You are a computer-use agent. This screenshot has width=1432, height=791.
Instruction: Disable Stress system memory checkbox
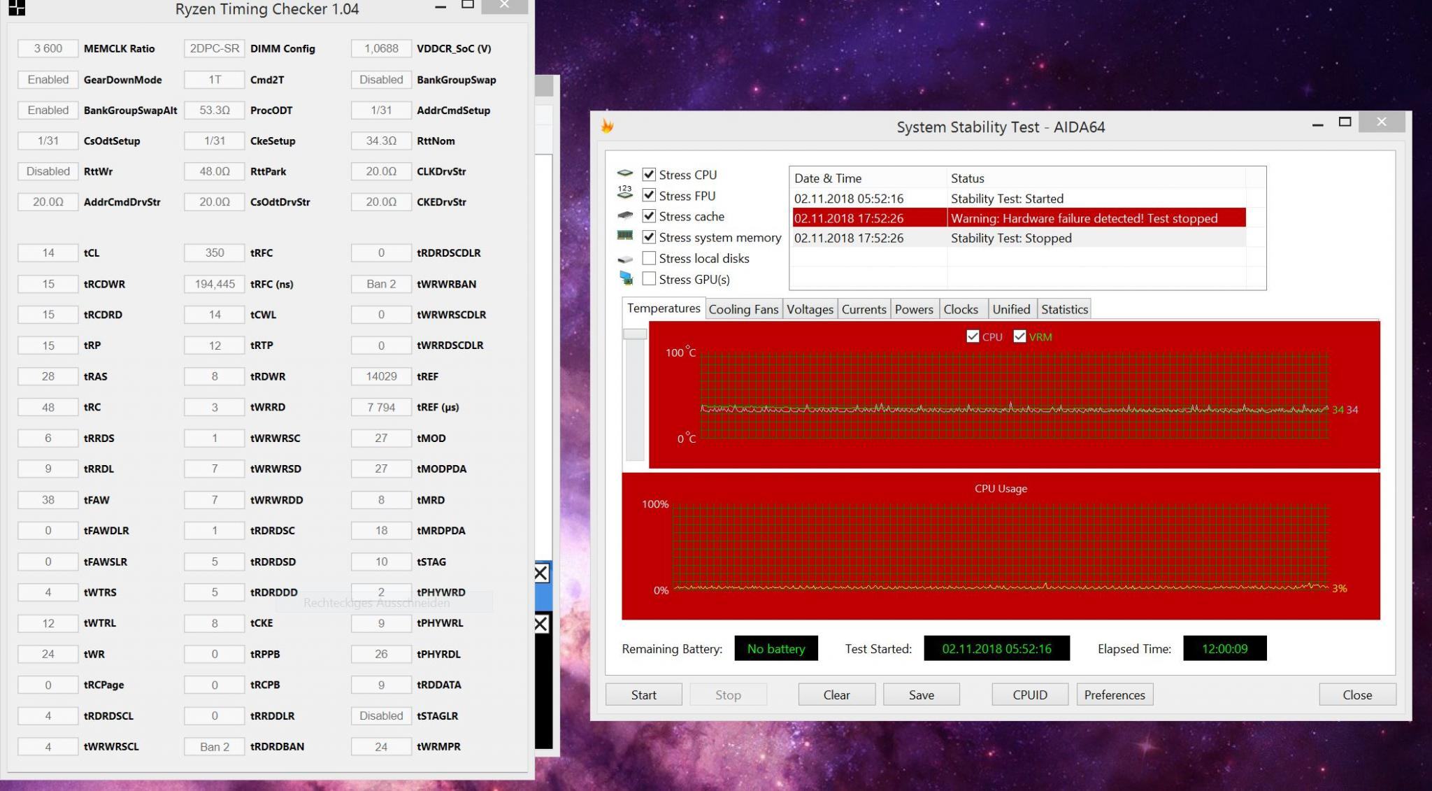pyautogui.click(x=649, y=237)
